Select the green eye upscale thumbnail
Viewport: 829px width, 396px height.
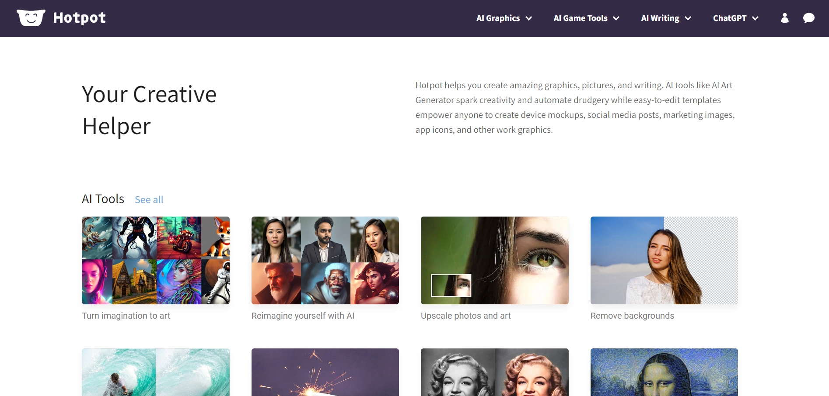tap(494, 260)
